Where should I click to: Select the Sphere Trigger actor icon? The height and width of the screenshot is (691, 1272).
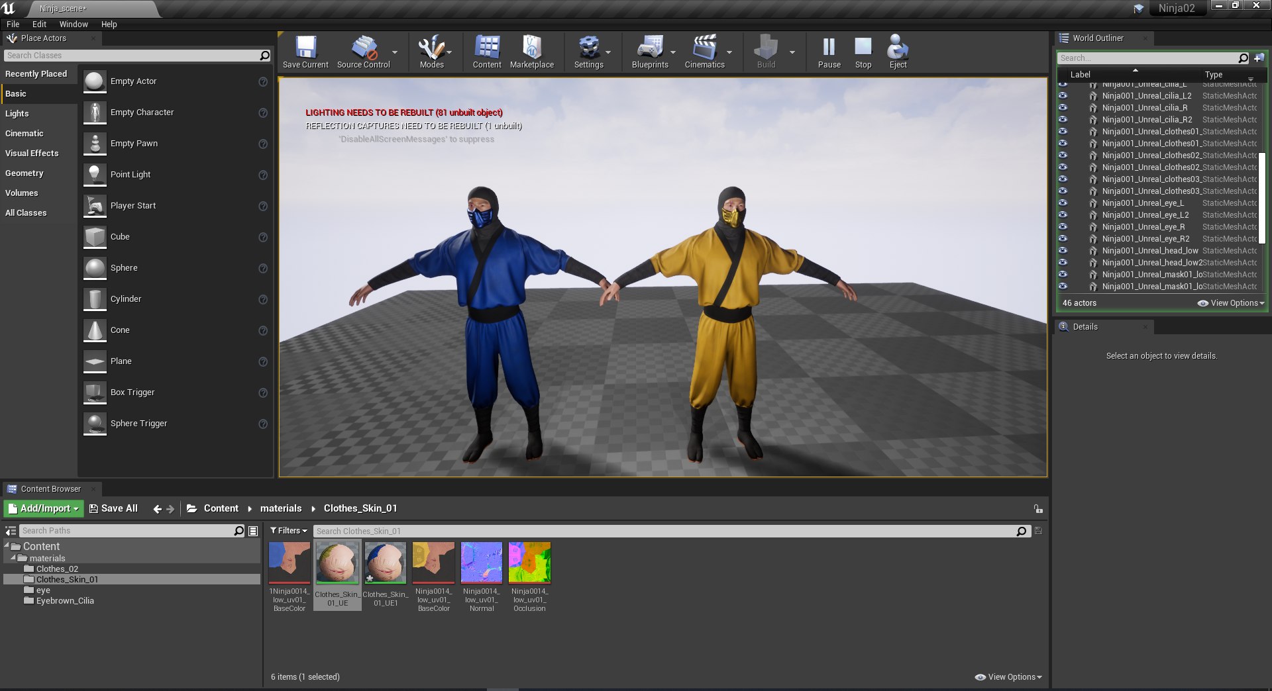click(95, 424)
